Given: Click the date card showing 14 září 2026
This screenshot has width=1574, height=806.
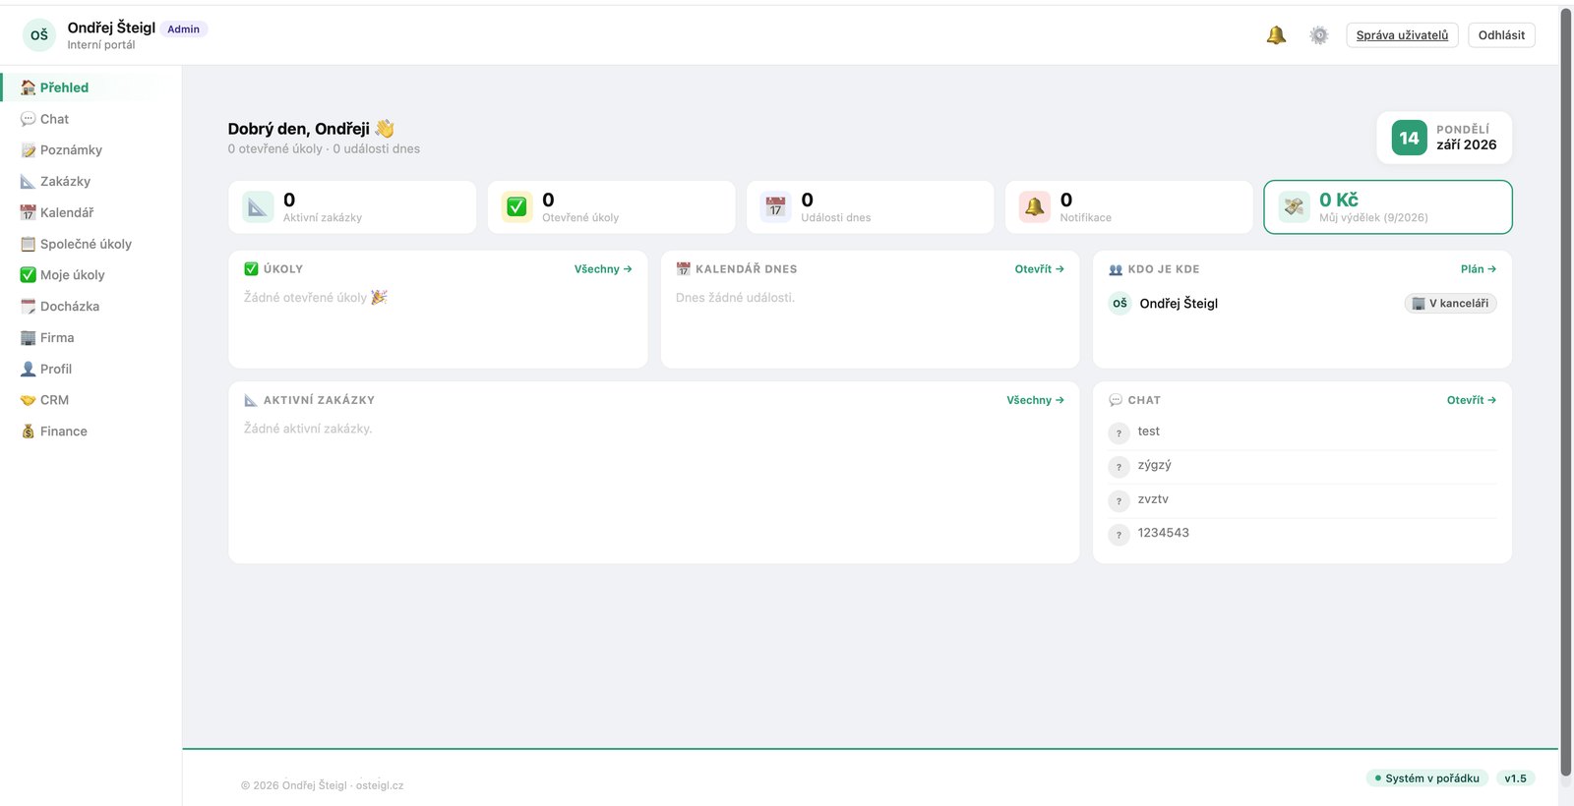Looking at the screenshot, I should coord(1444,138).
